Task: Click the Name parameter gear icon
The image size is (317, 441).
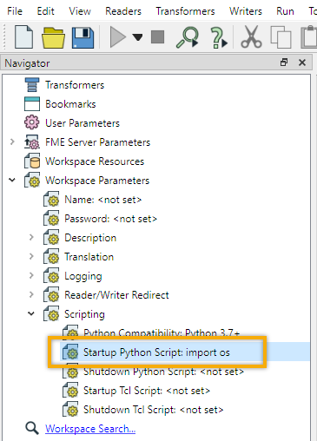Action: pos(51,200)
